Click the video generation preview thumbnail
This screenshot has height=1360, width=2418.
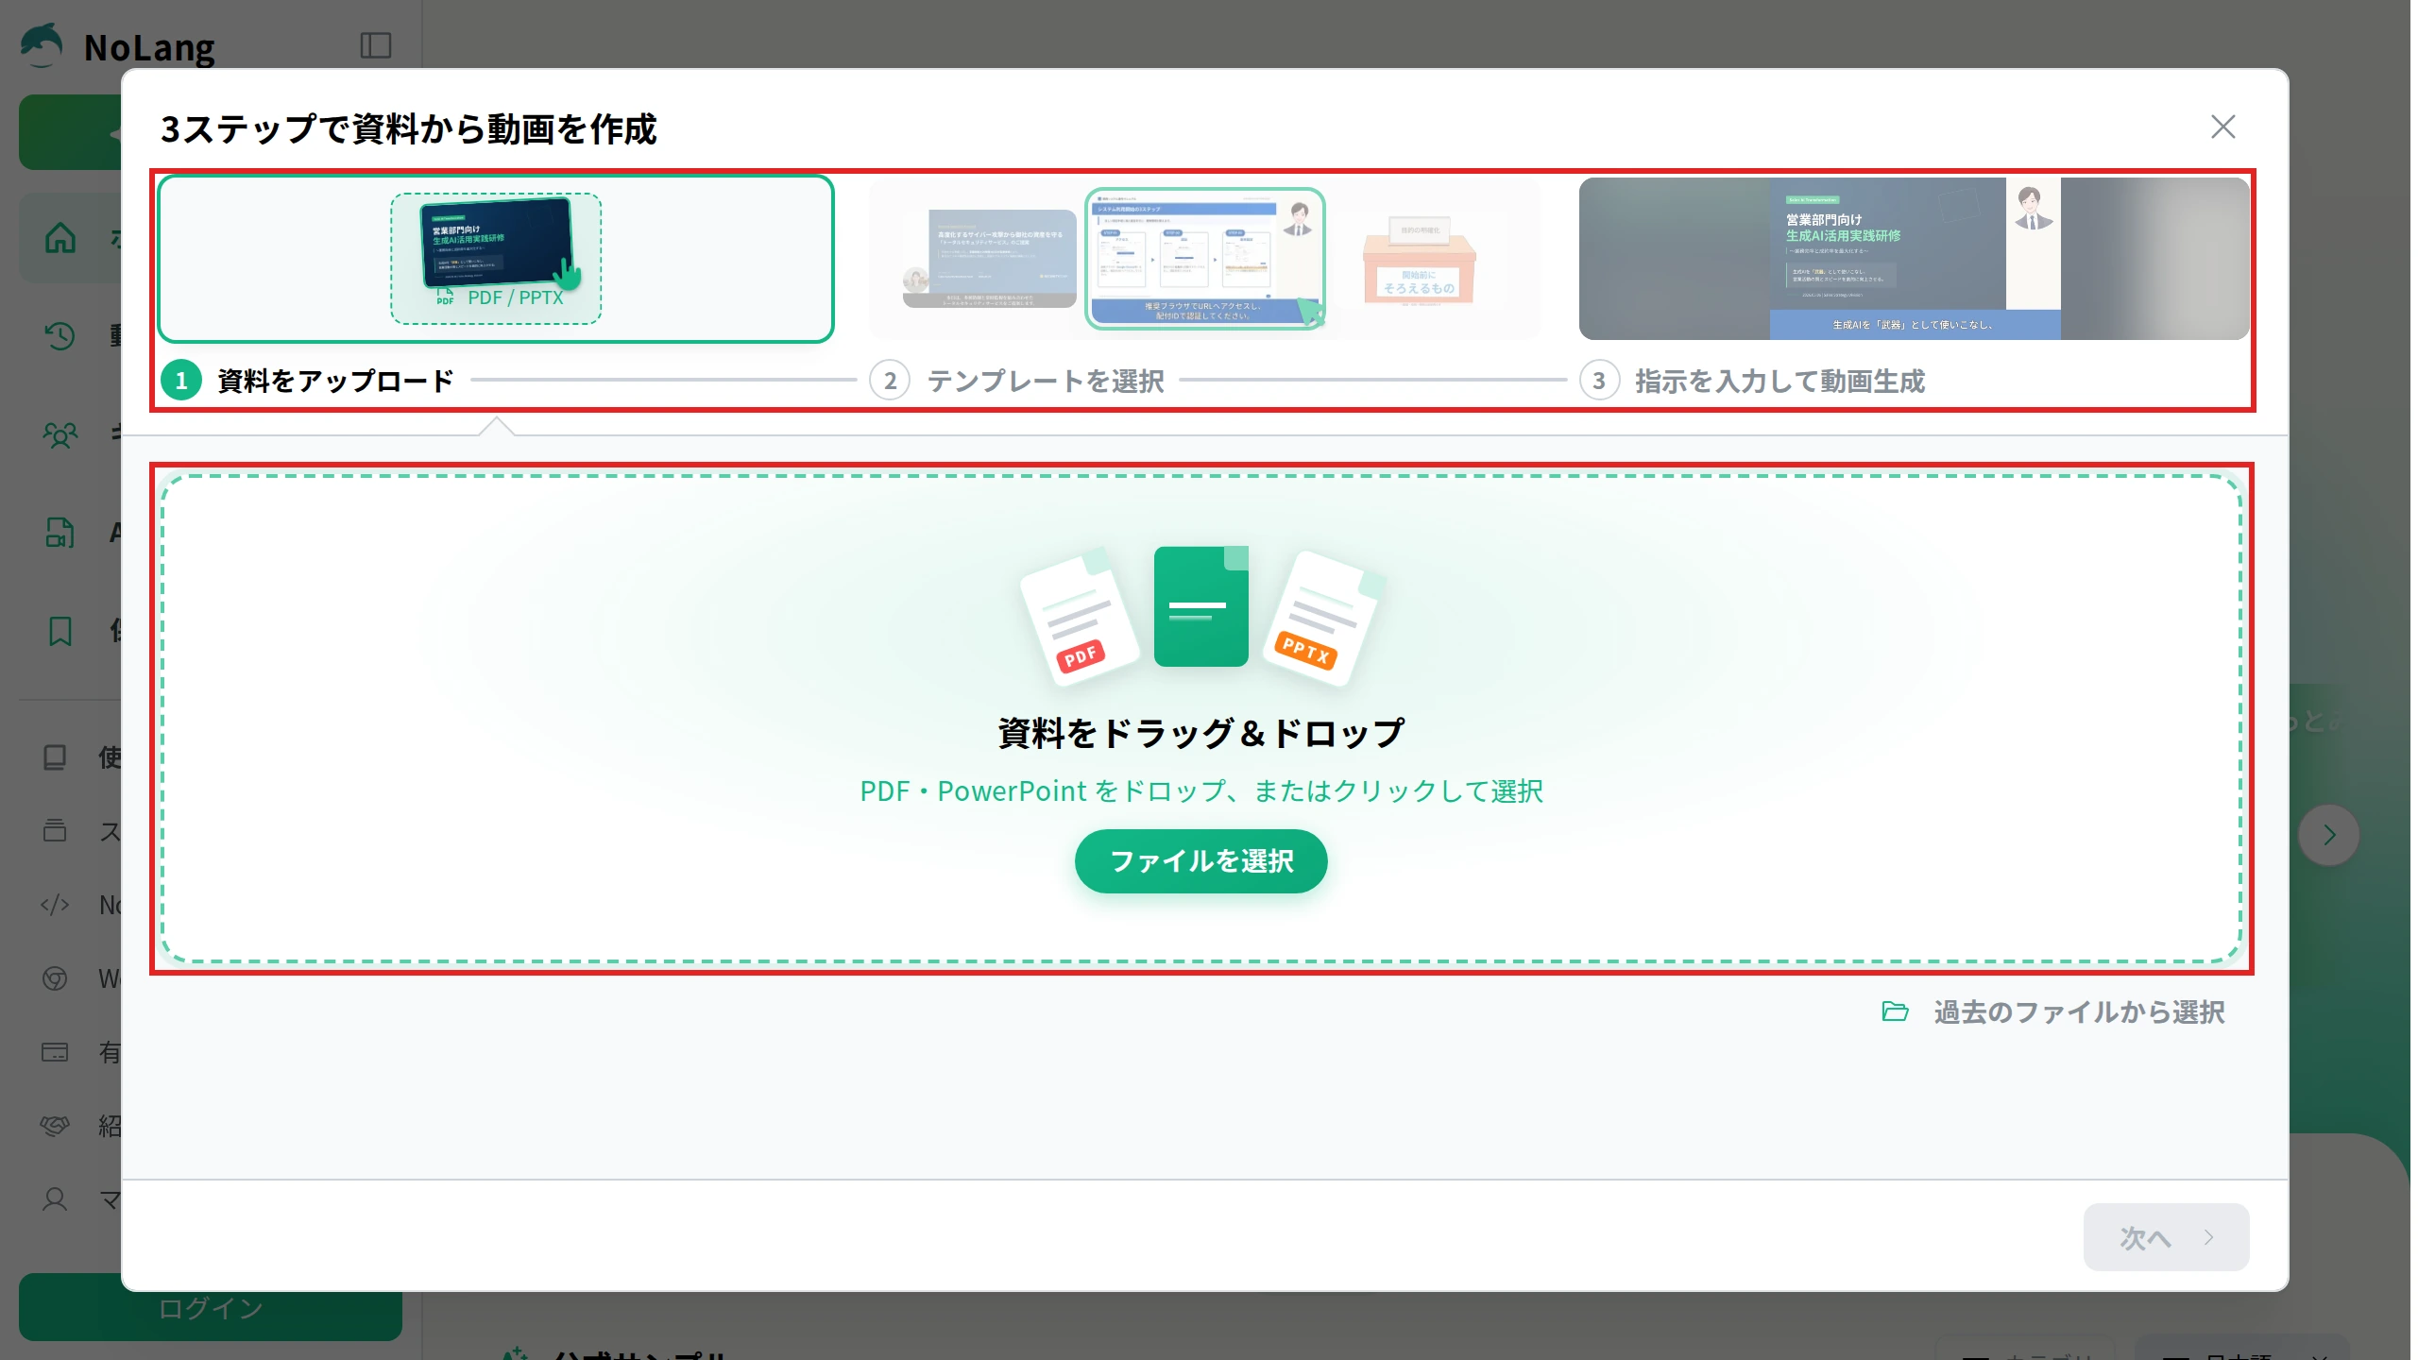(x=1914, y=258)
